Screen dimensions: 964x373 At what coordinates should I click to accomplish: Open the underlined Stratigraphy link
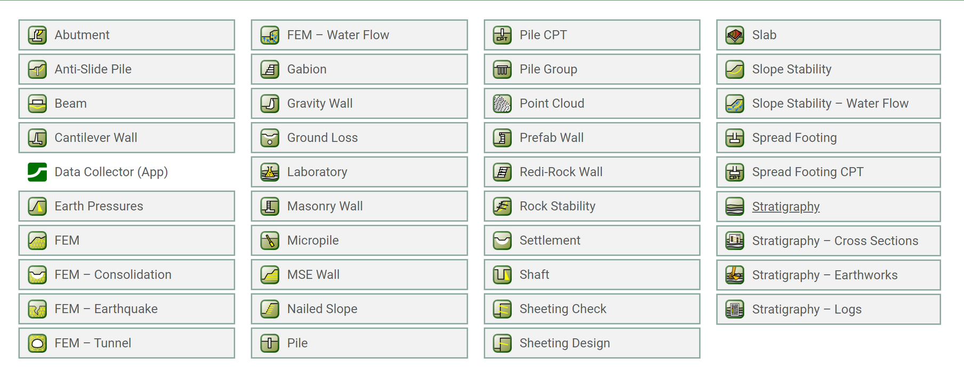(x=785, y=207)
